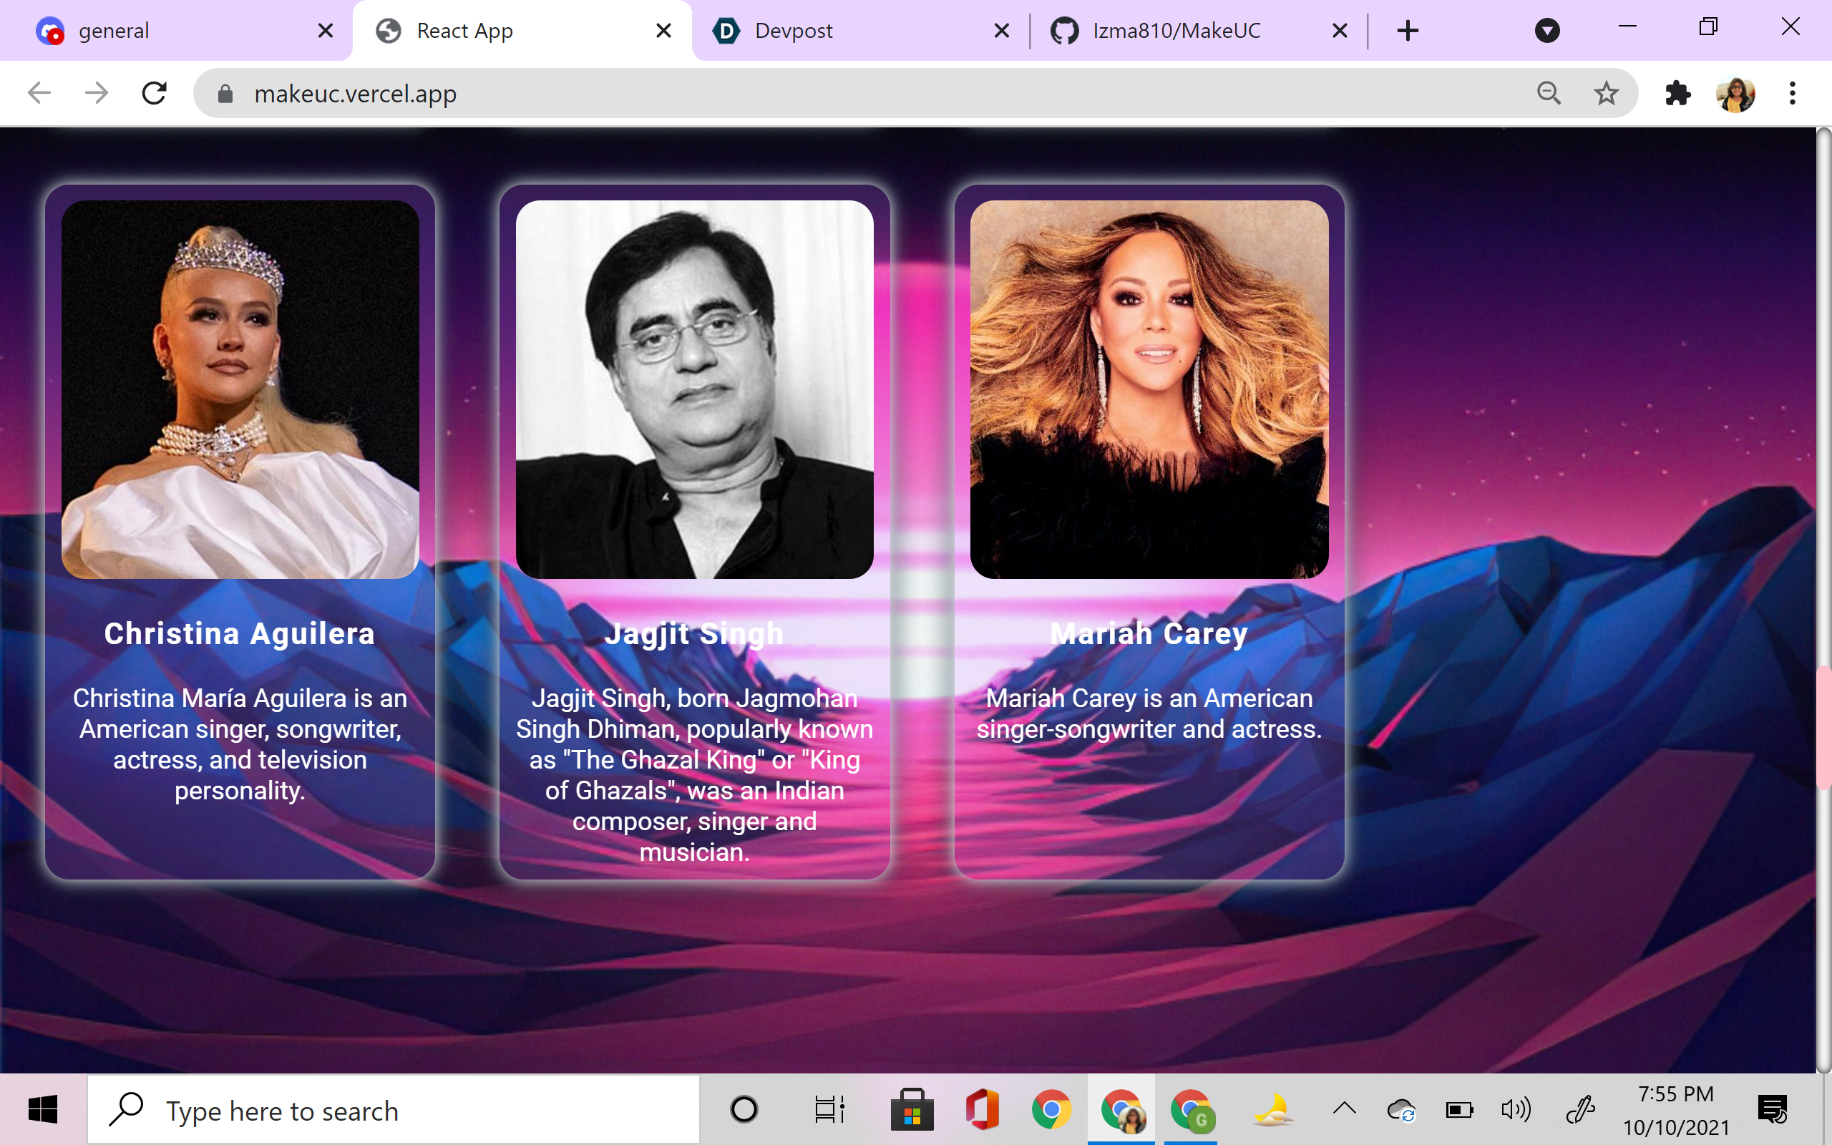Image resolution: width=1832 pixels, height=1145 pixels.
Task: Open Office app in taskbar
Action: point(982,1110)
